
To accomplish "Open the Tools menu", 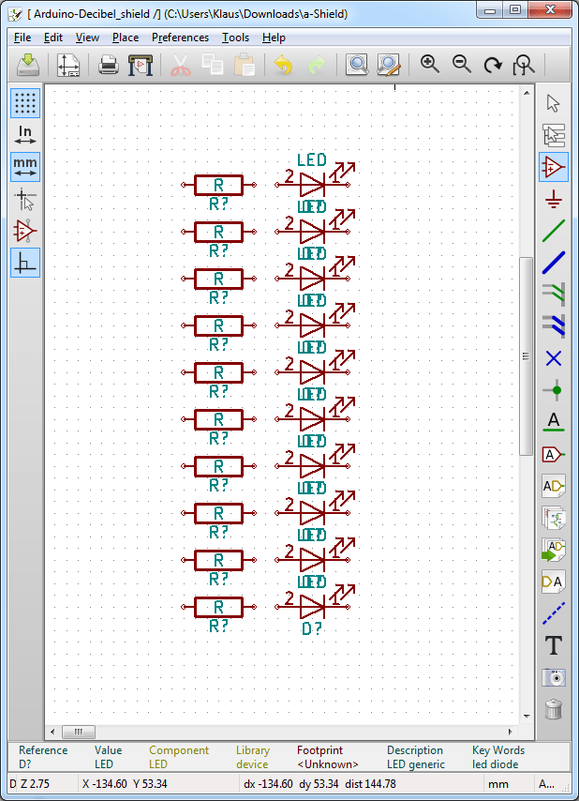I will tap(235, 38).
